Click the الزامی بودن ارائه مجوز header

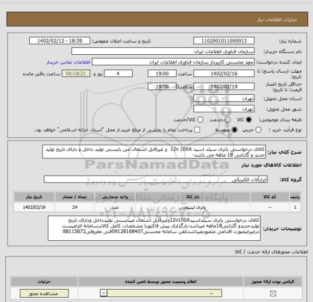coord(273,281)
